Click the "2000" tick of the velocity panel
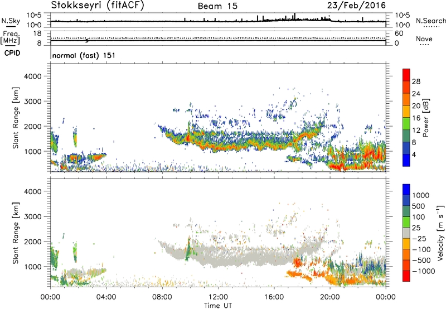Image resolution: width=446 pixels, height=309 pixels. [32, 242]
